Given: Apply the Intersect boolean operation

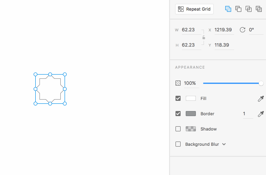Looking at the screenshot, I should coord(249,9).
